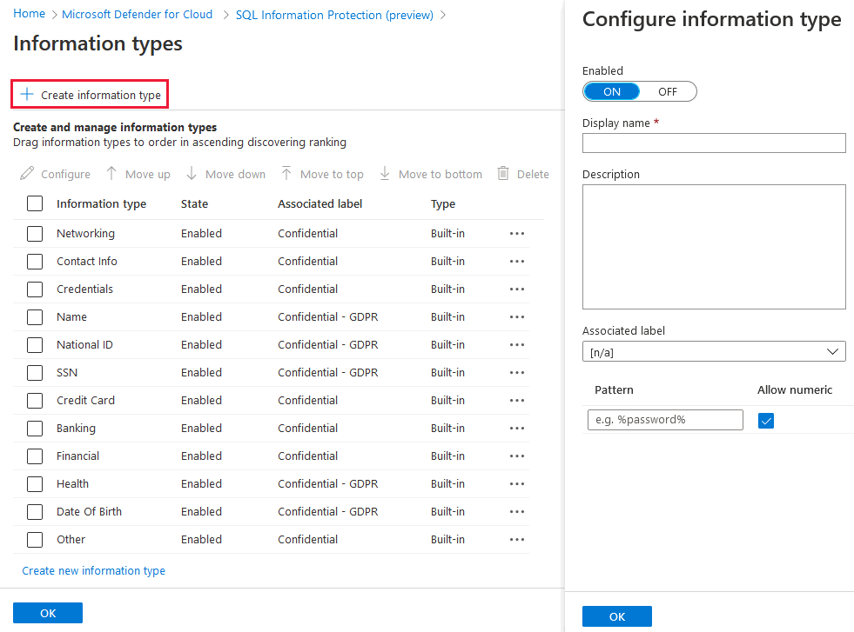This screenshot has height=632, width=854.
Task: Open ellipsis menu for Financial row
Action: 517,456
